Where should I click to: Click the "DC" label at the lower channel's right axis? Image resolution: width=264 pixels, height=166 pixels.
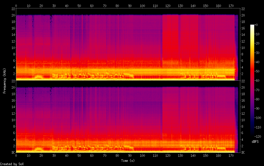pos(243,152)
